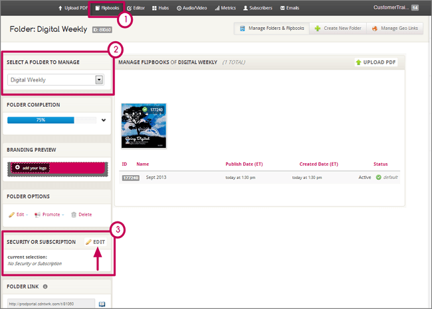
Task: Click the folder select dropdown arrow
Action: click(x=99, y=80)
